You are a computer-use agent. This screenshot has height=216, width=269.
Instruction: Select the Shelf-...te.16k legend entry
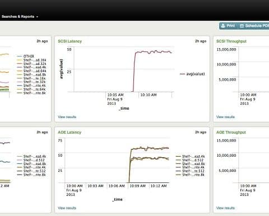pyautogui.click(x=31, y=78)
